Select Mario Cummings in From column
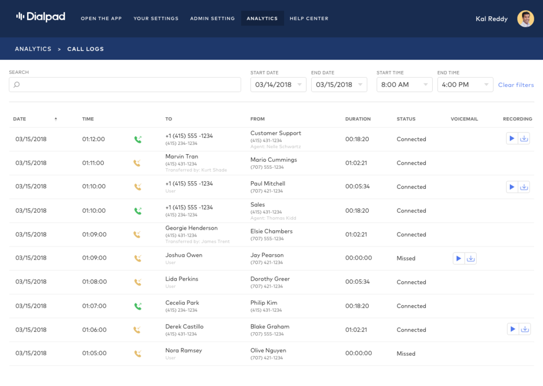The width and height of the screenshot is (543, 386). tap(274, 160)
